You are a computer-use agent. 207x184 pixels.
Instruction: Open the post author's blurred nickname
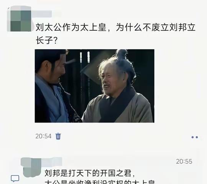(x=41, y=14)
